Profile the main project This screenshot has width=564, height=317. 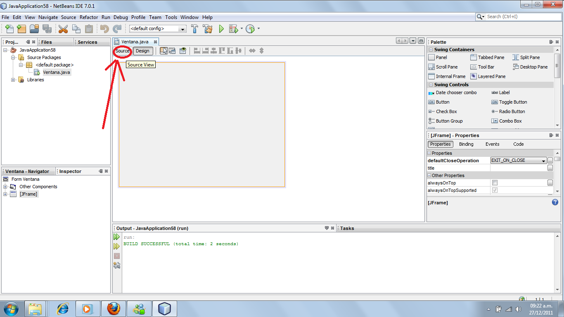tap(250, 29)
